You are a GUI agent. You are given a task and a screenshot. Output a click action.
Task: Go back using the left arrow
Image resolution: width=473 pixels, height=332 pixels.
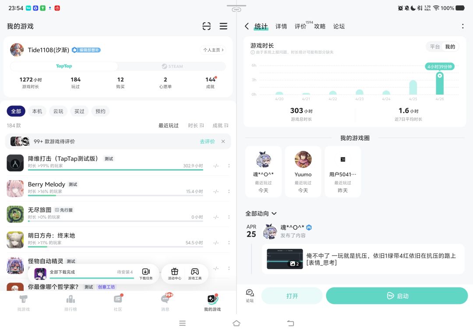coord(247,26)
